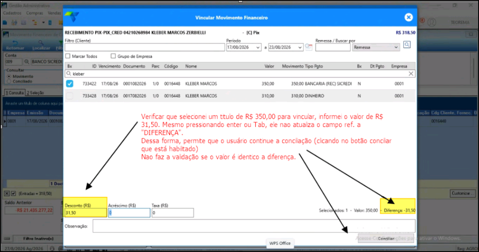Click Retornar in the Movimento Financeiro toolbar

point(15,45)
